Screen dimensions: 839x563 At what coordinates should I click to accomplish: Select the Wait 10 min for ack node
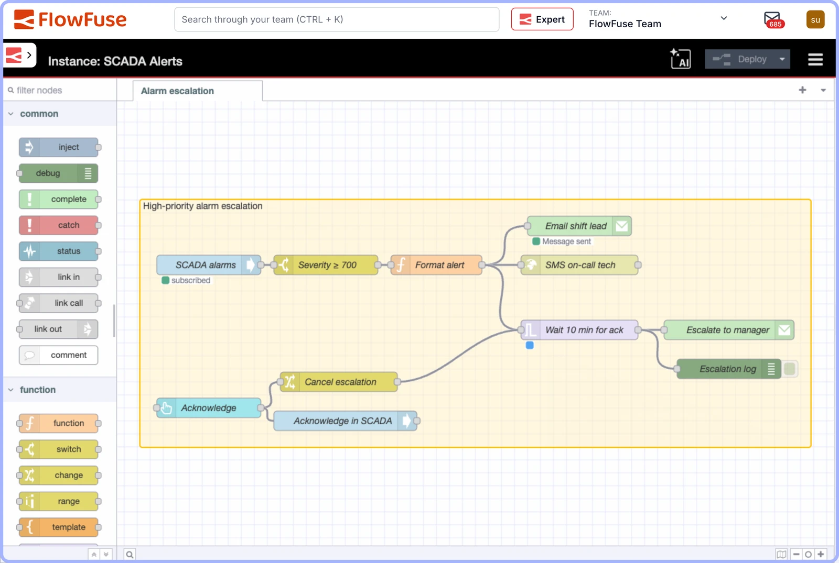click(579, 330)
